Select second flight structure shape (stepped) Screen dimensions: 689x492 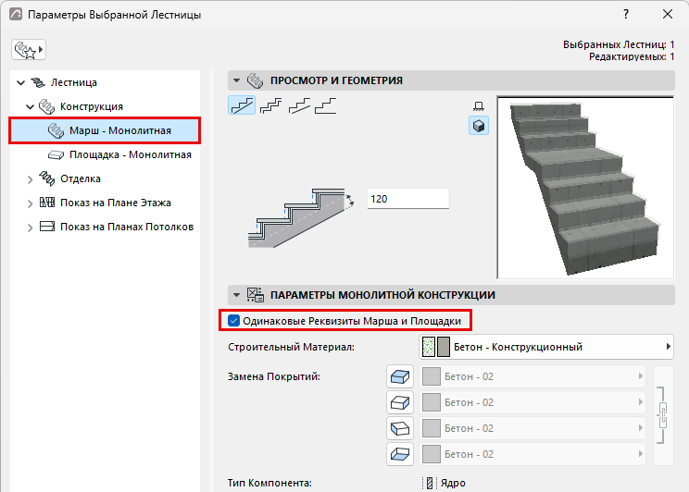pyautogui.click(x=270, y=105)
